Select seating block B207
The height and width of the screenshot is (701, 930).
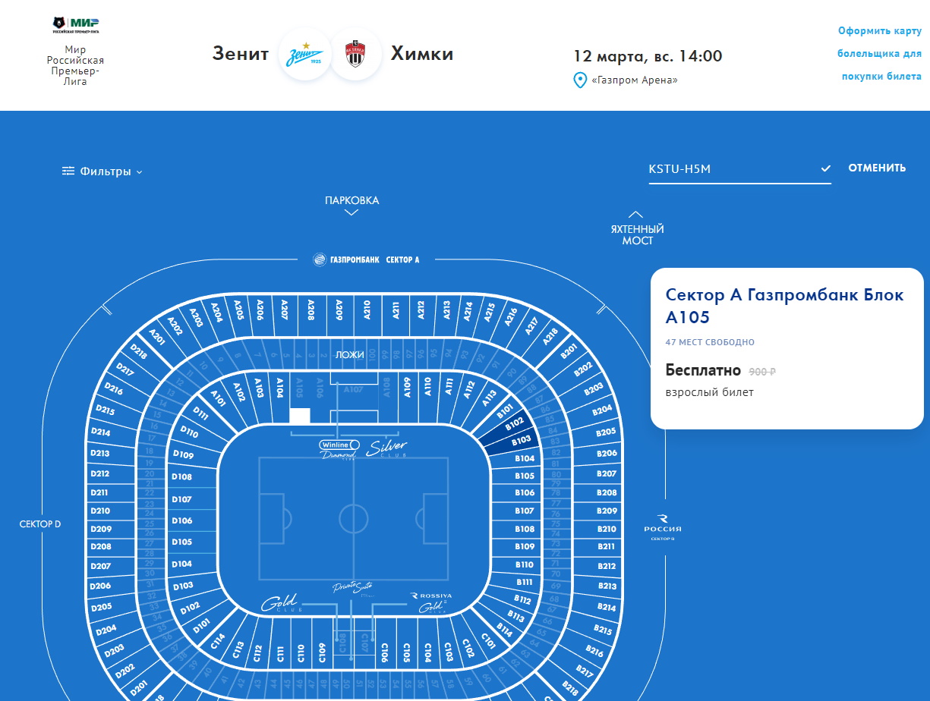tap(607, 473)
